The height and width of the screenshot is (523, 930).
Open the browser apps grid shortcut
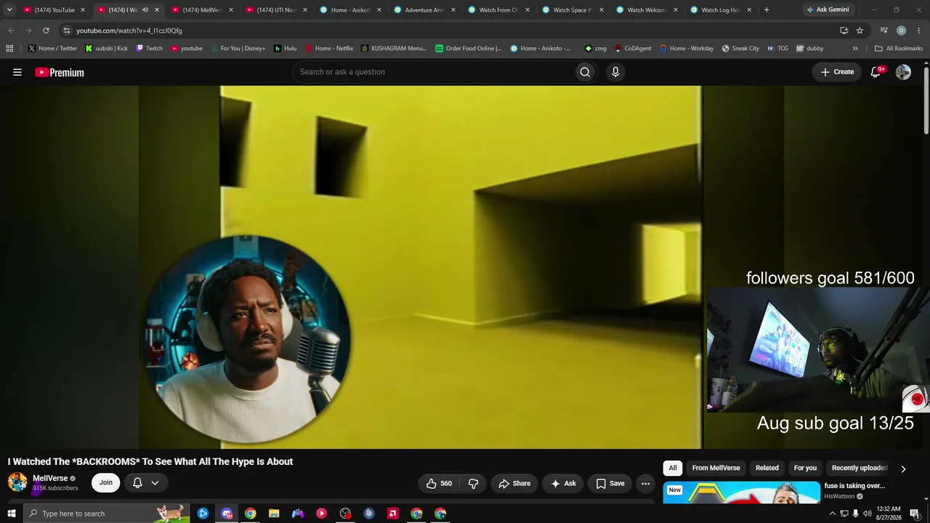coord(9,49)
